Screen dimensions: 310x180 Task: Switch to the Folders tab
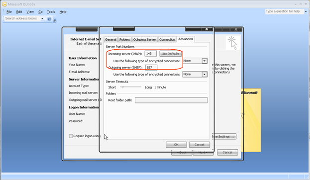tap(124, 39)
